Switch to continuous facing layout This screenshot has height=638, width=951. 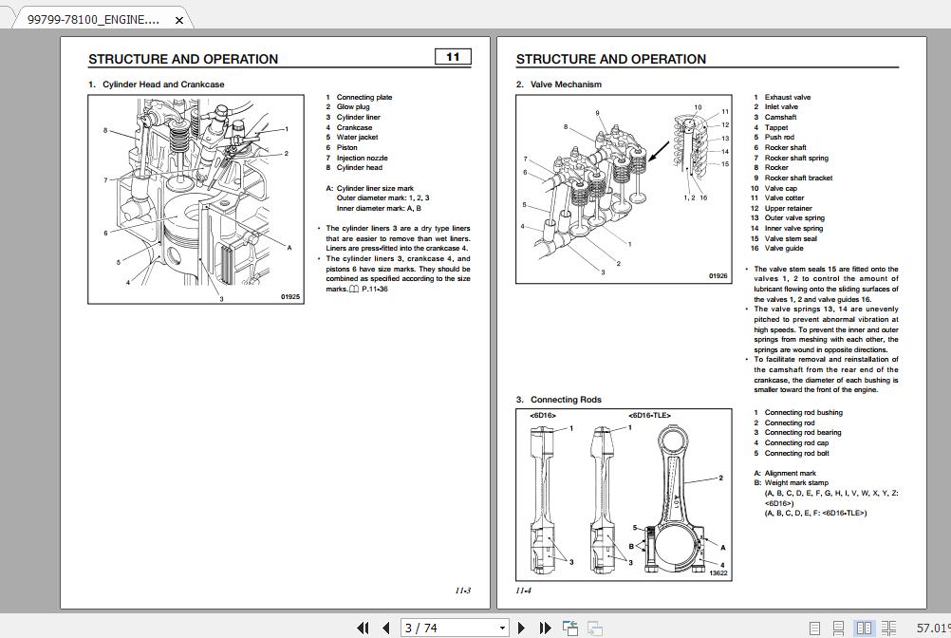888,629
